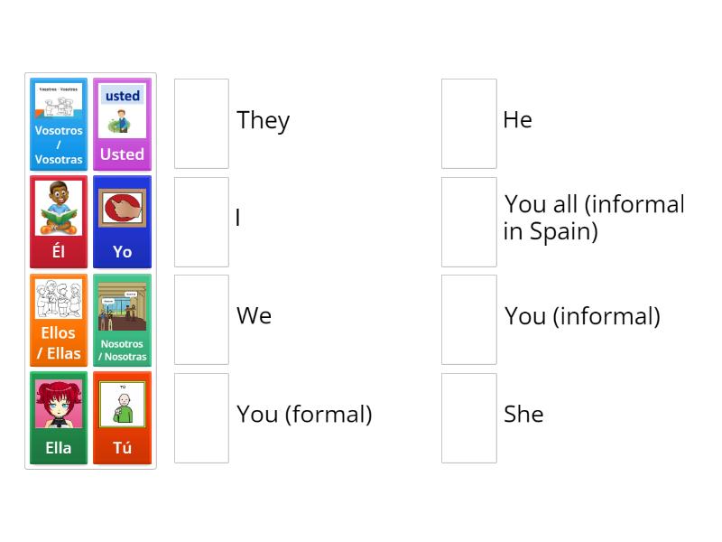Screen dimensions: 722x542
Task: Click the Usted card with green man
Action: click(122, 124)
